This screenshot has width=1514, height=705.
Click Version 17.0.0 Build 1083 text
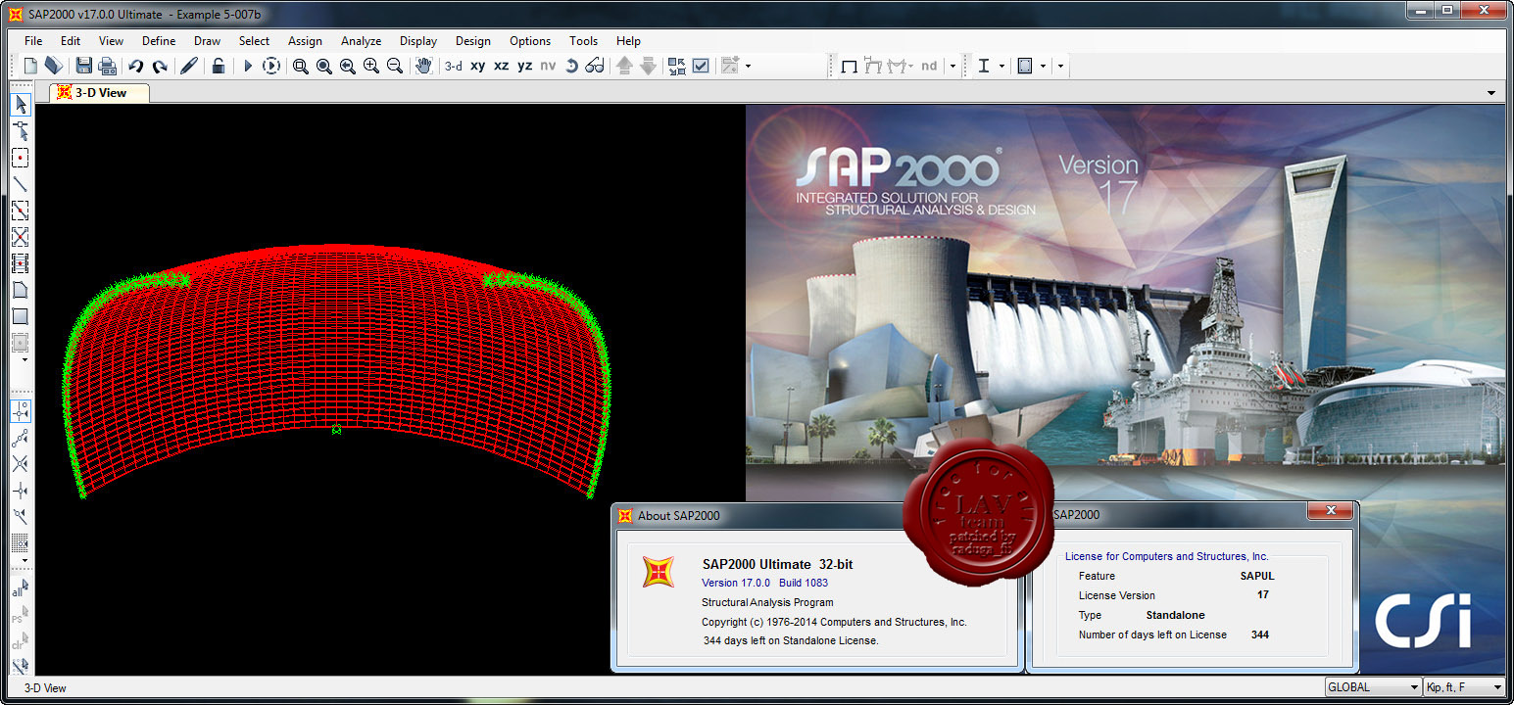click(764, 583)
